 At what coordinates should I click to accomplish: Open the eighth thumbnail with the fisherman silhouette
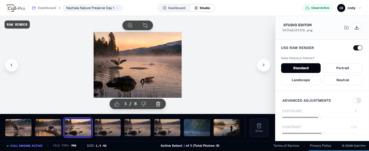coord(227,128)
